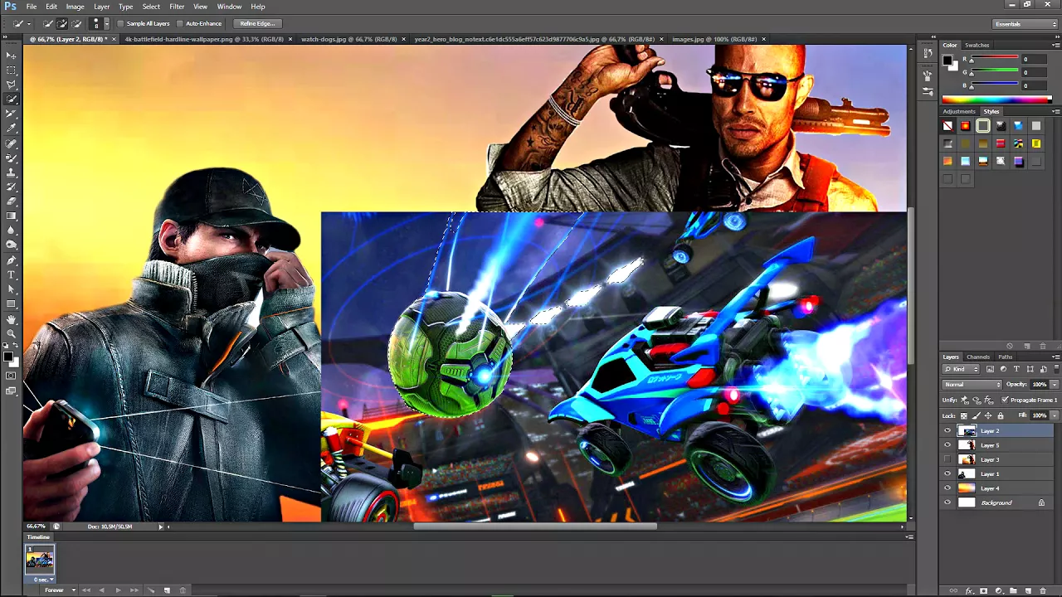Uncheck Propagate Frame 1
Screen dimensions: 1062x597
click(x=1005, y=400)
